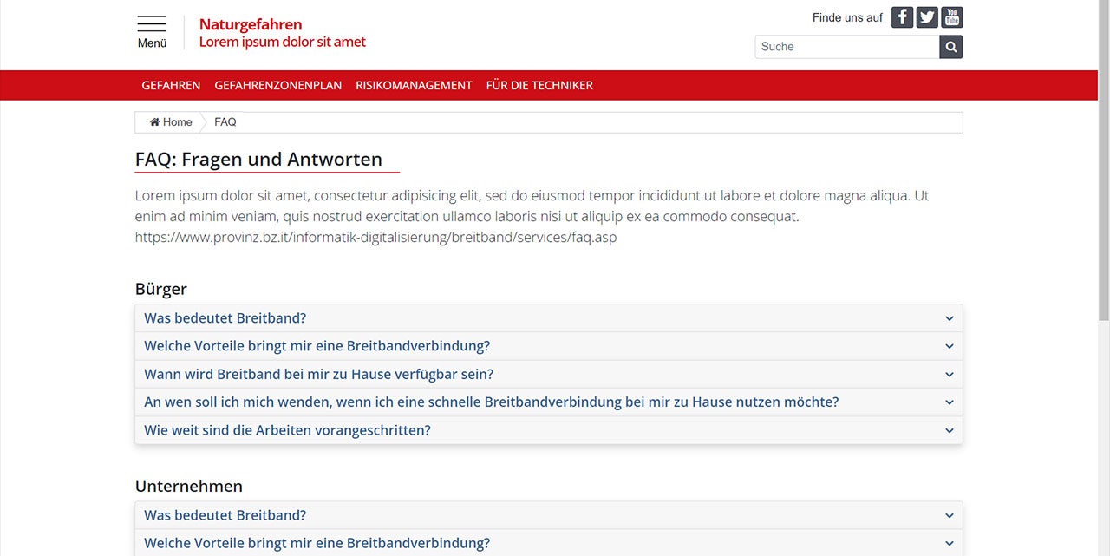Focus the Suche search input field

click(846, 47)
